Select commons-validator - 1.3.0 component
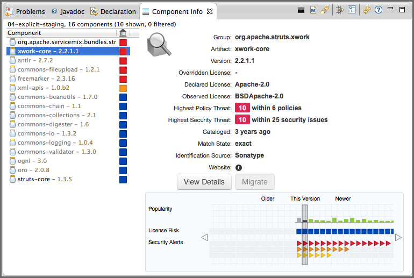 click(x=68, y=152)
